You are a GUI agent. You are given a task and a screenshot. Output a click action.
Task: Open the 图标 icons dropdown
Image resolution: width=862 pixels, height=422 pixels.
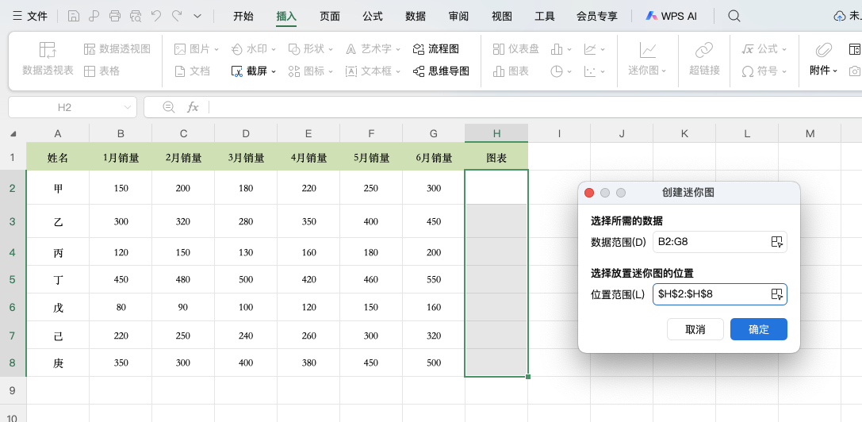pos(311,71)
